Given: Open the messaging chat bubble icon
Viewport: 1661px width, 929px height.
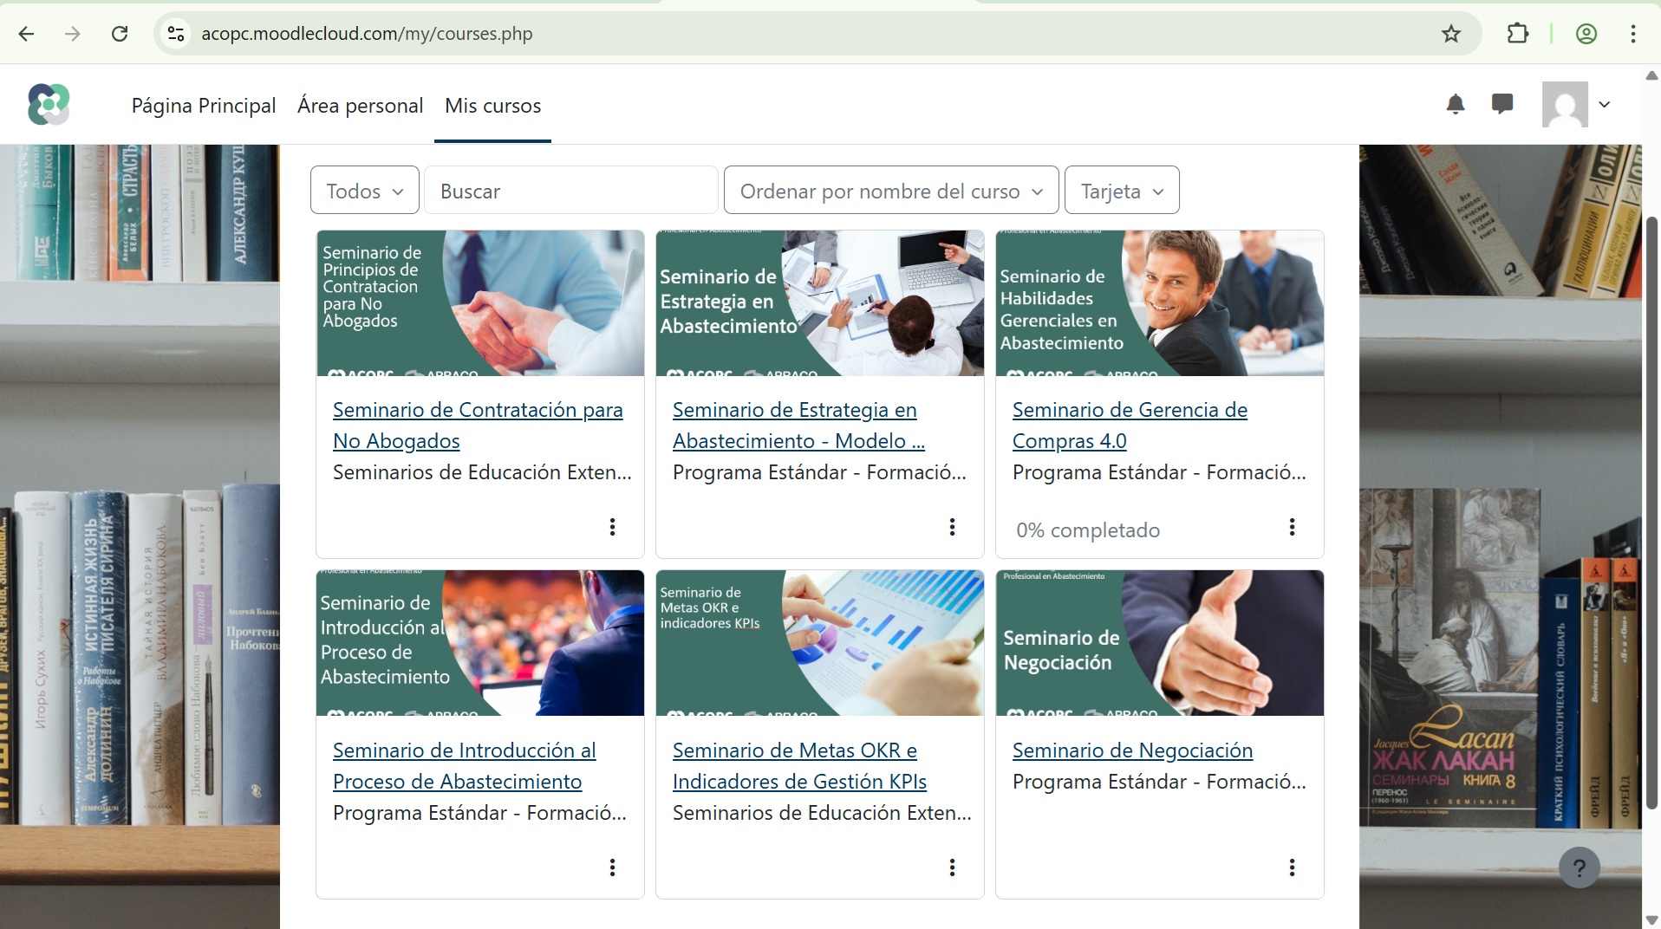Looking at the screenshot, I should (1502, 105).
